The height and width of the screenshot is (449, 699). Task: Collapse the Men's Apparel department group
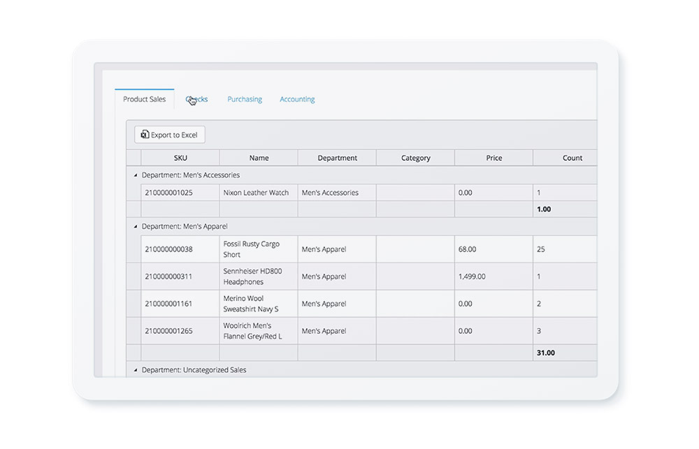coord(136,226)
